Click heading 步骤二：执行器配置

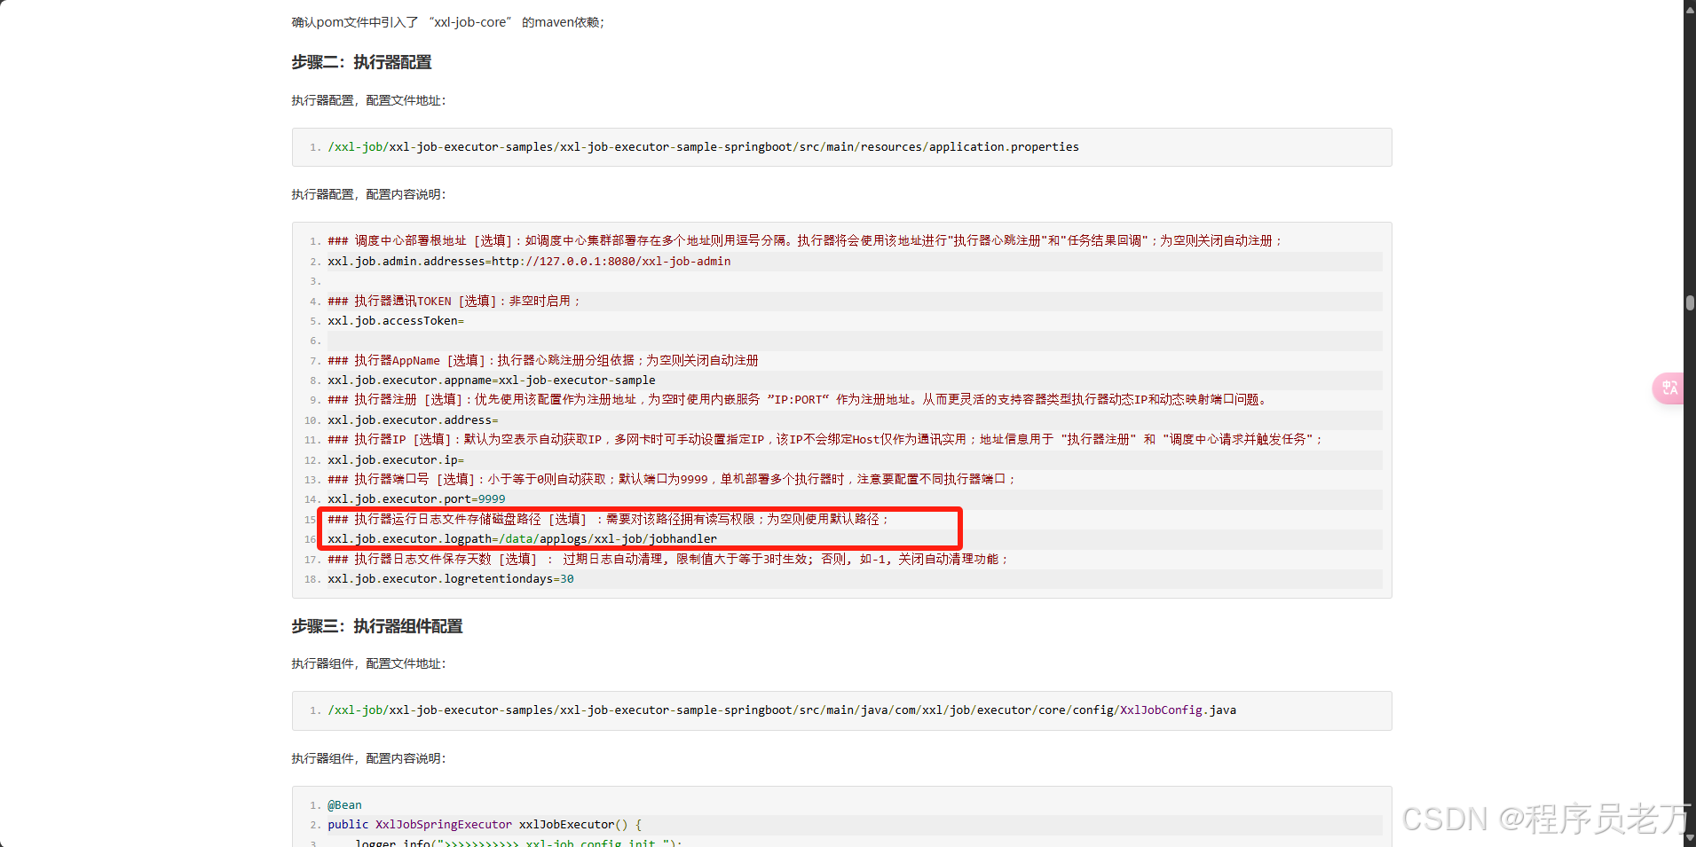[361, 62]
